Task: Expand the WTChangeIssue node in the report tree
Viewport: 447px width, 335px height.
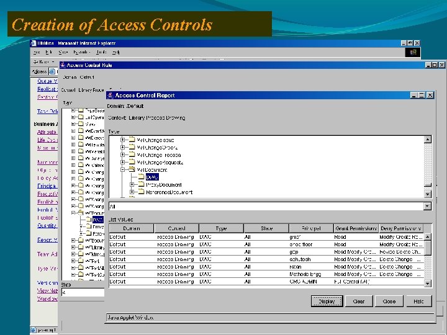Action: (x=122, y=140)
